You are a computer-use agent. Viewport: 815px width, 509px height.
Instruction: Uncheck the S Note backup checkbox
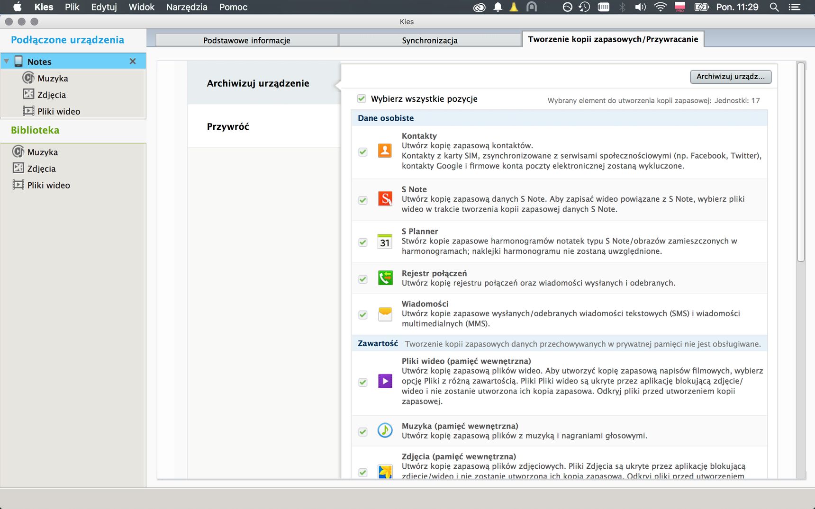pyautogui.click(x=363, y=200)
